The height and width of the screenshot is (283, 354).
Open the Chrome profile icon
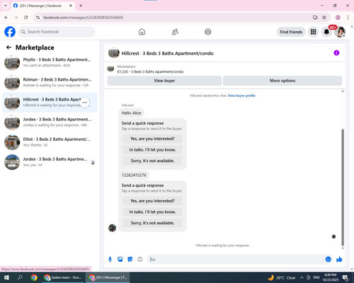tap(338, 18)
